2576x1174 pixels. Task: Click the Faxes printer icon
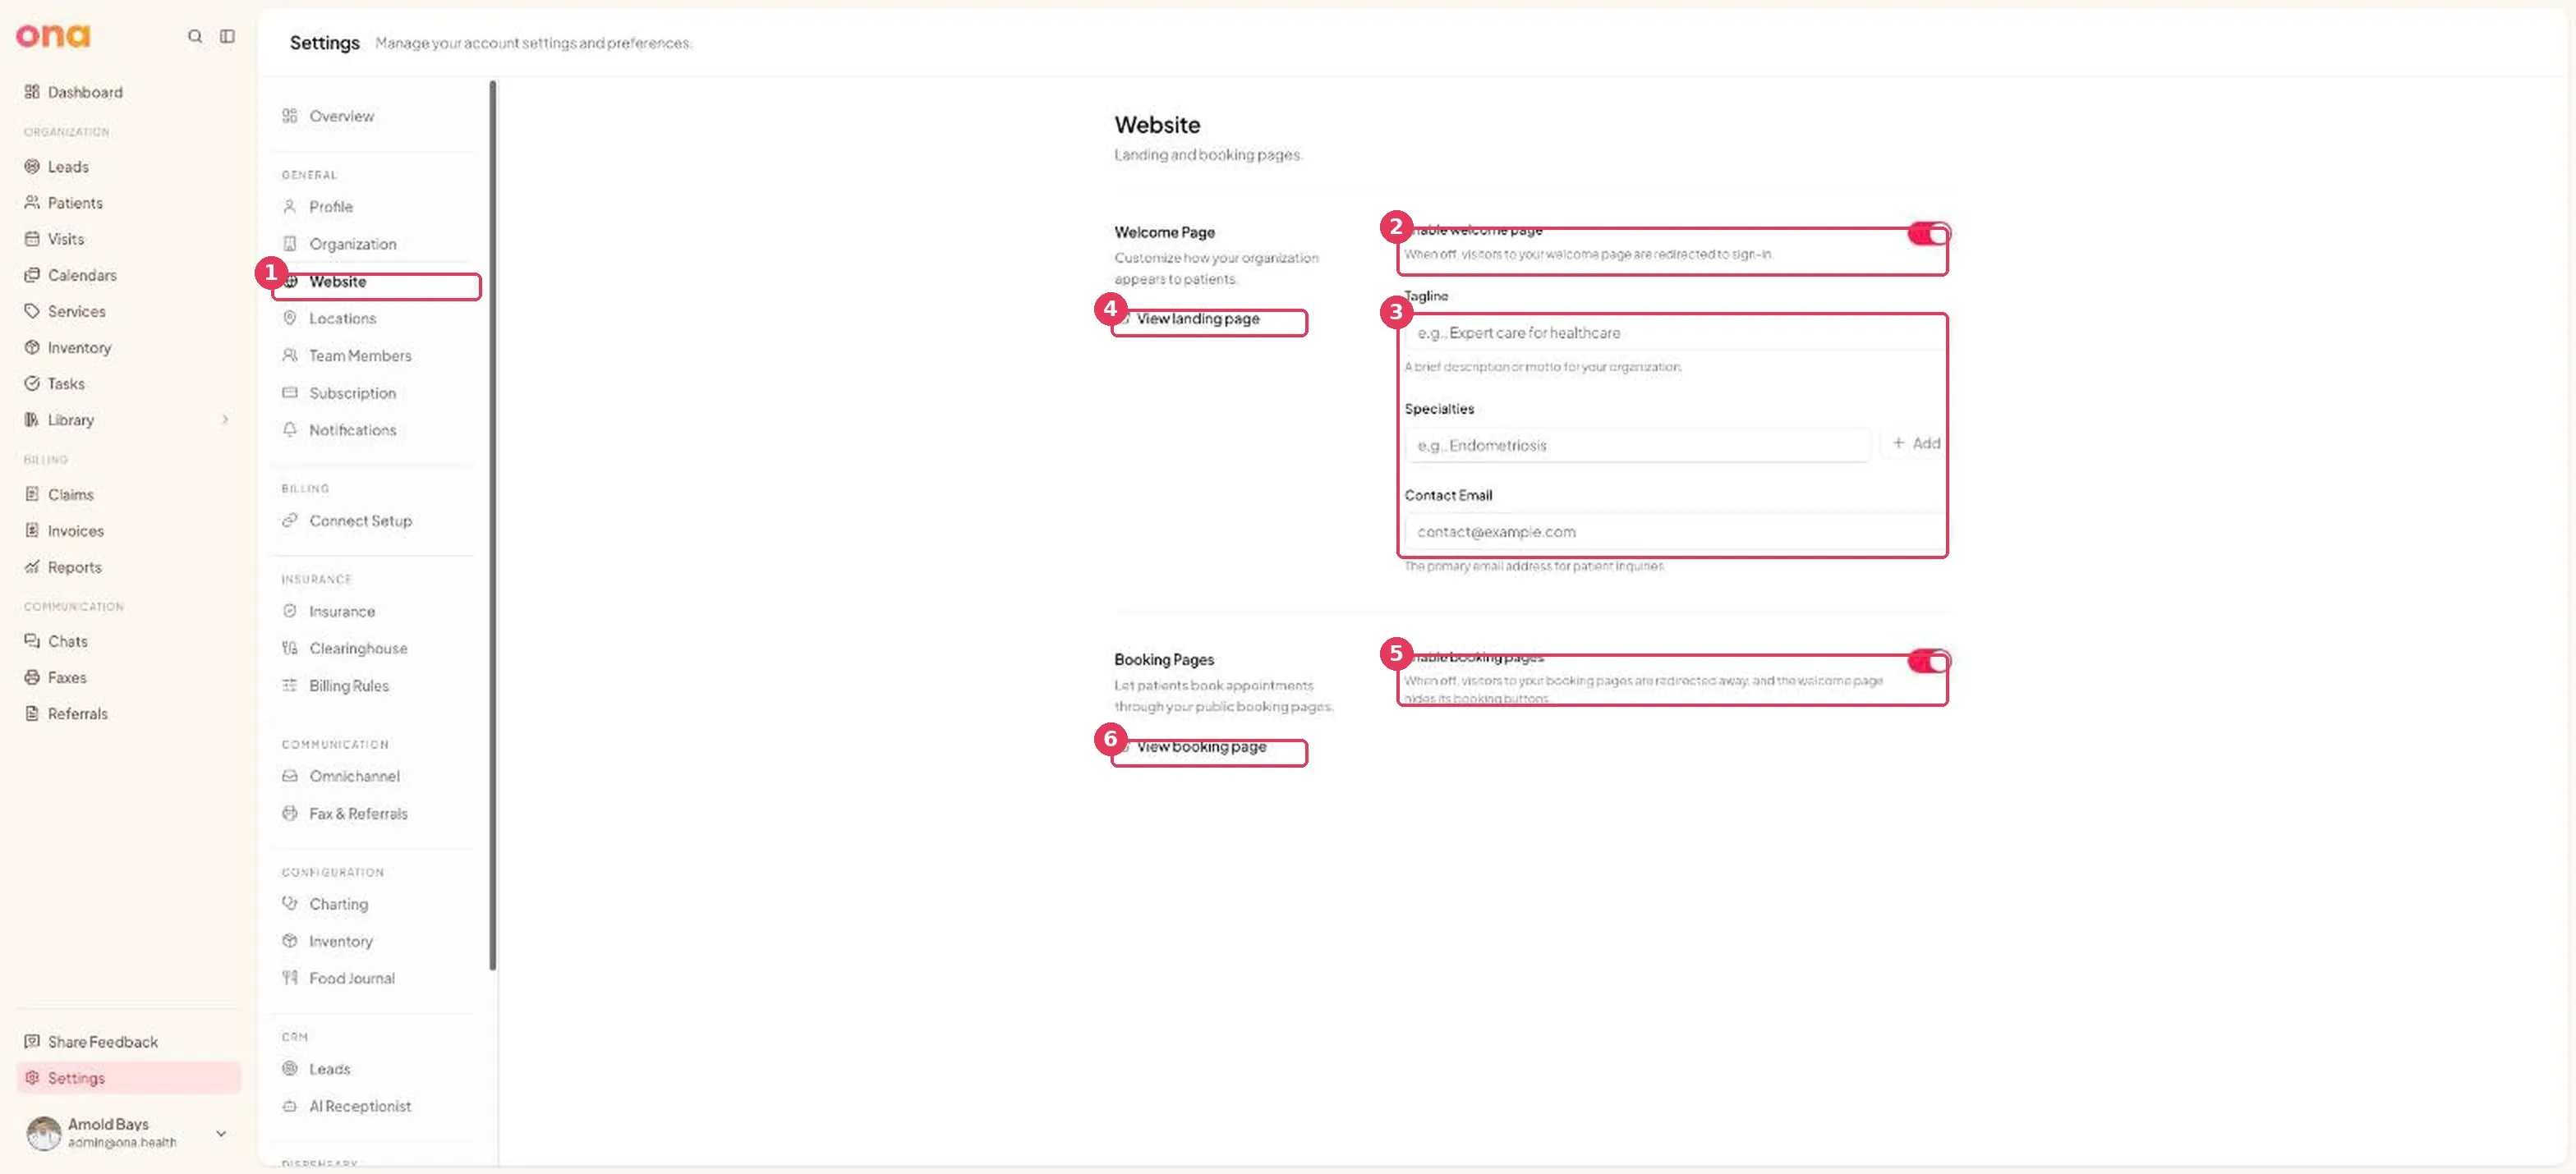click(32, 677)
